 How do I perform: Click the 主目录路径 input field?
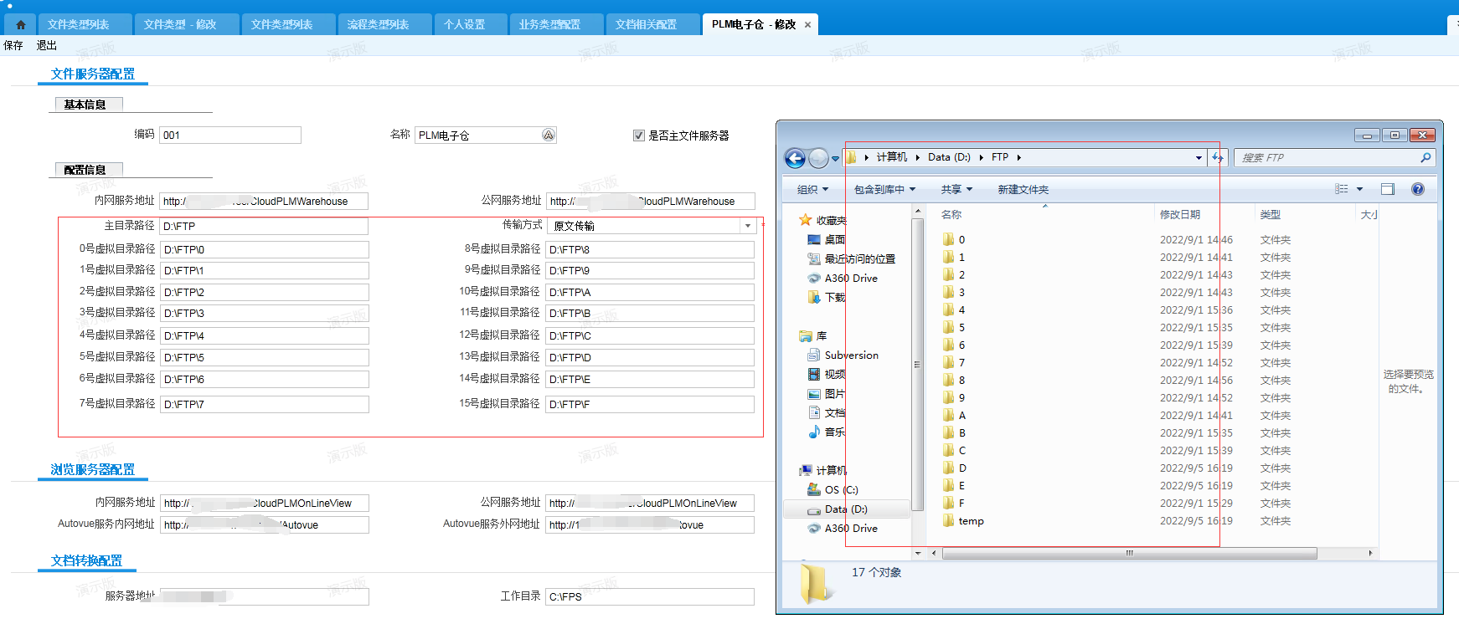[264, 226]
